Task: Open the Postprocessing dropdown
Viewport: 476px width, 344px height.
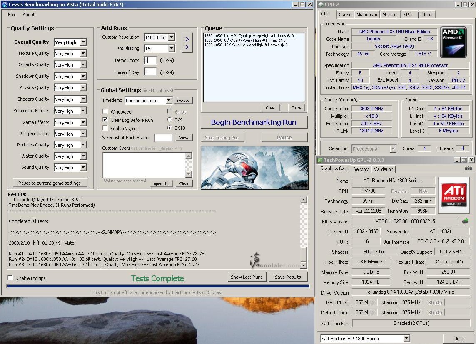Action: (x=83, y=134)
